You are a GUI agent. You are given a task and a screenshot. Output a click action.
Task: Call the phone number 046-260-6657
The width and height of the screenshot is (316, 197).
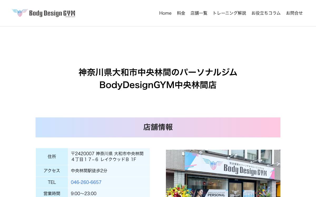[x=86, y=182]
